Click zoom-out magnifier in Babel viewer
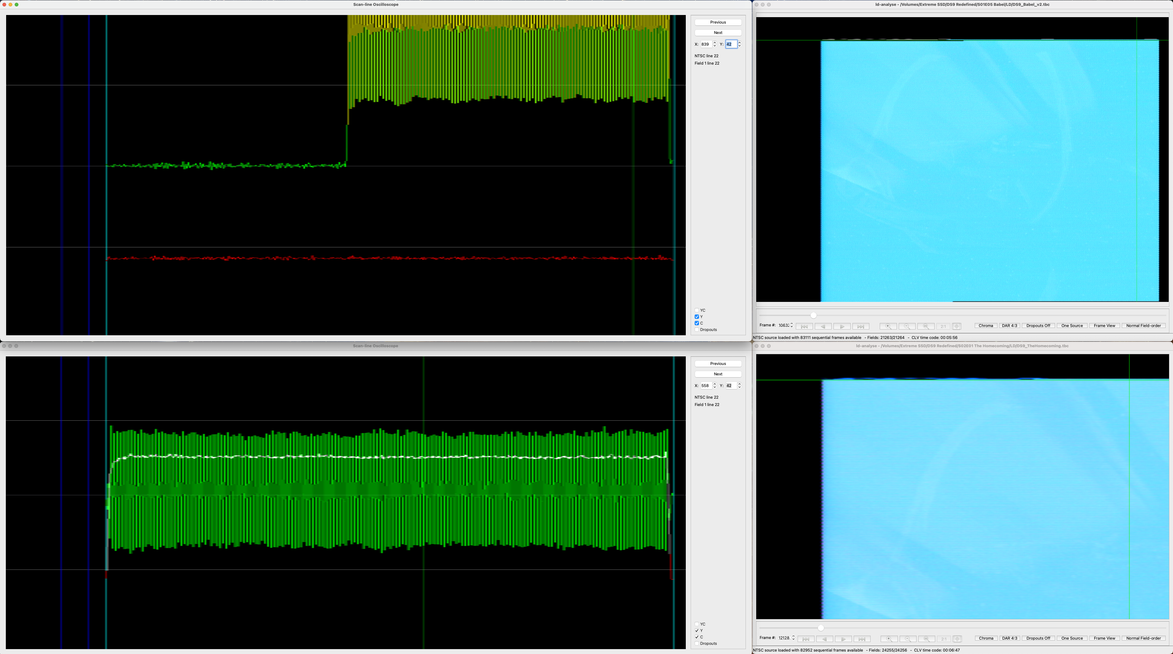 [x=907, y=326]
